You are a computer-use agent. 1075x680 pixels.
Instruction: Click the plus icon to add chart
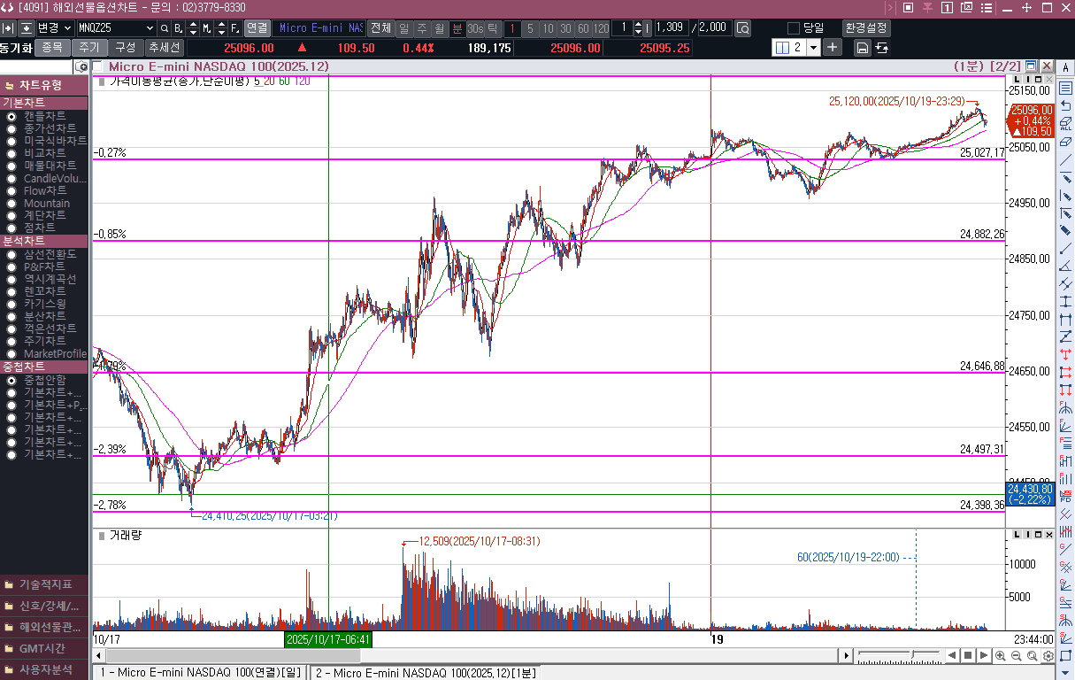click(833, 48)
